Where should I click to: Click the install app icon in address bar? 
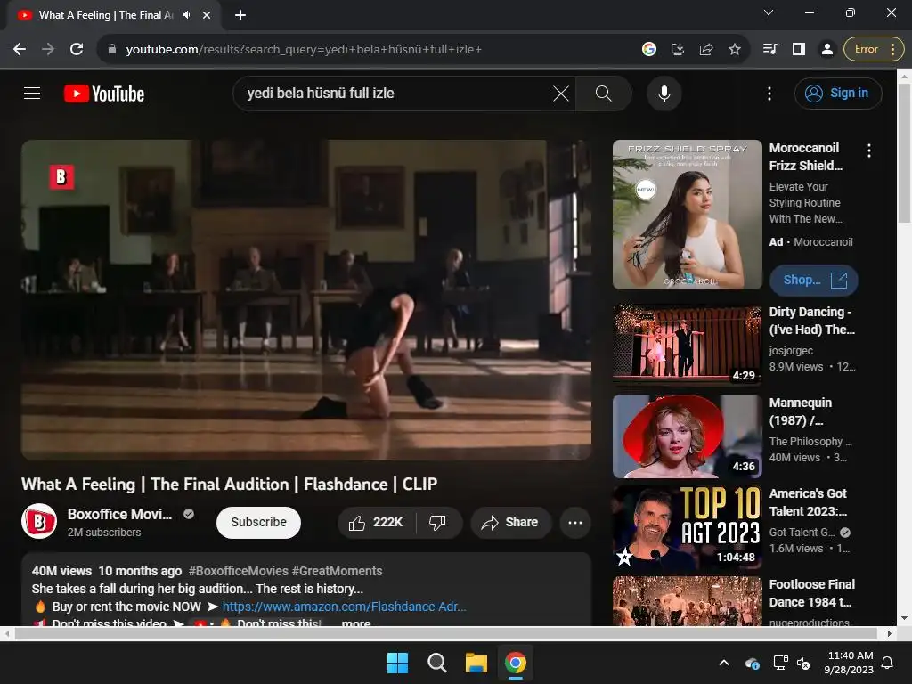pos(678,50)
